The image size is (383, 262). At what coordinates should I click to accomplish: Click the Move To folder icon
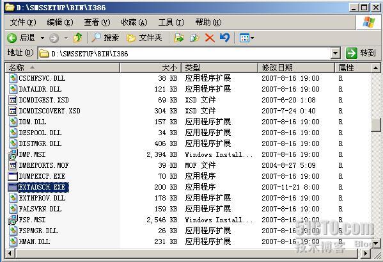click(x=178, y=38)
